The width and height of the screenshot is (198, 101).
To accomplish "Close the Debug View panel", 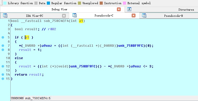I will click(119, 9).
